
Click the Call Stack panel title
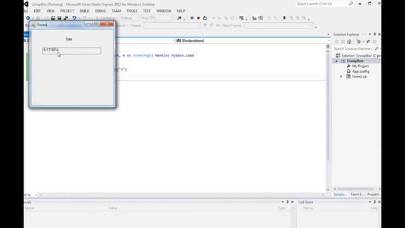(x=306, y=202)
